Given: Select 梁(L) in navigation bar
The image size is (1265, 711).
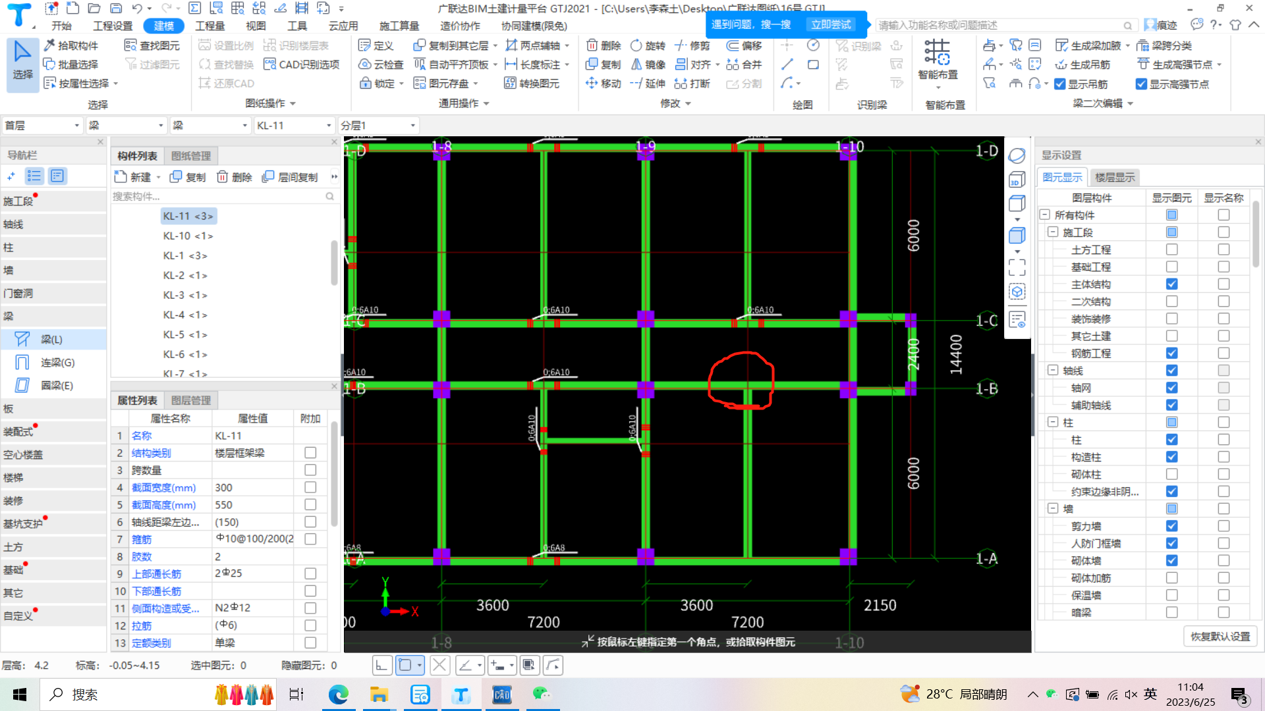Looking at the screenshot, I should click(x=53, y=339).
